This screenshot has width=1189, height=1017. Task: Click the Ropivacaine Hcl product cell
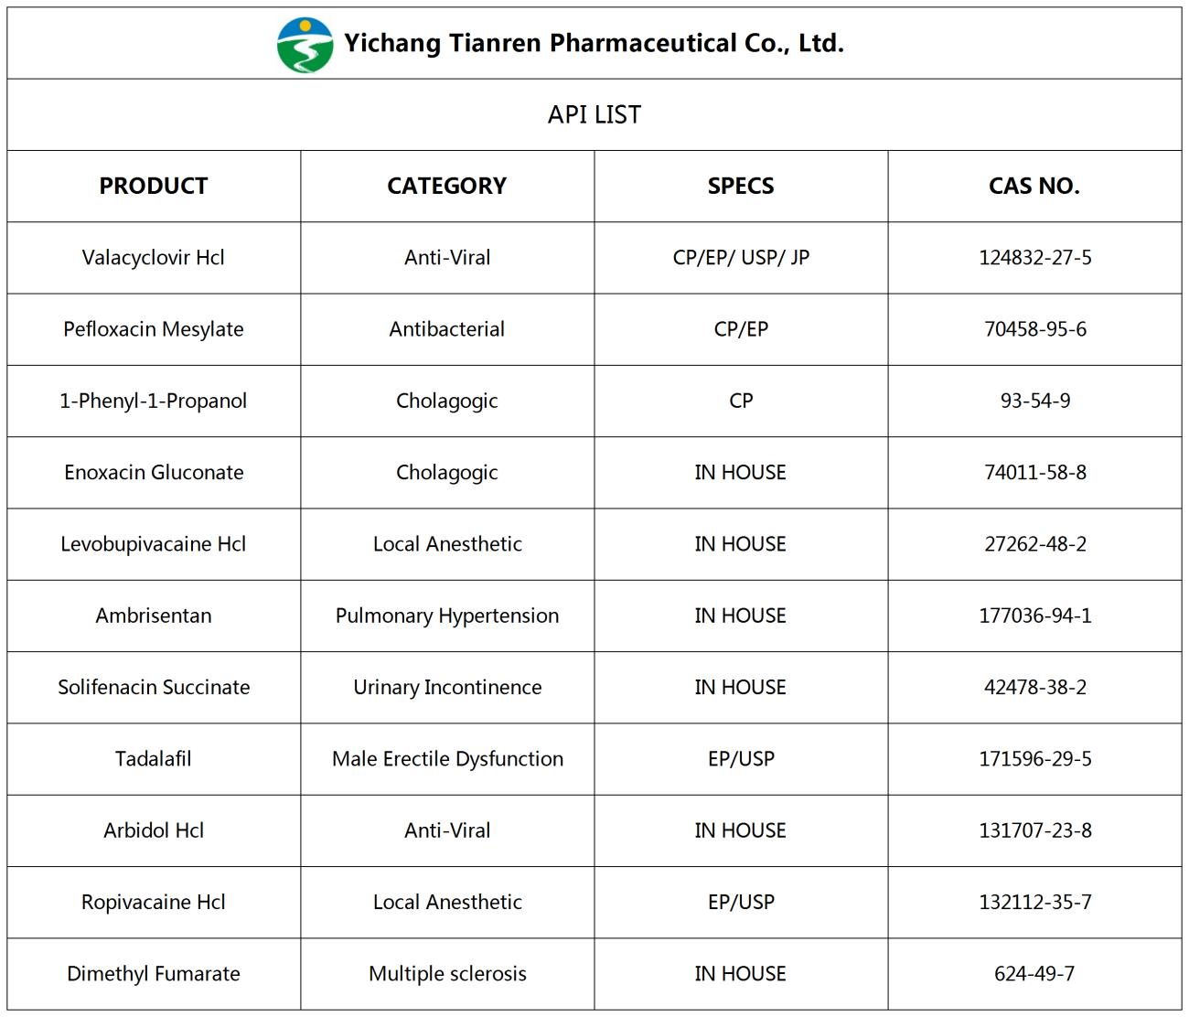154,903
